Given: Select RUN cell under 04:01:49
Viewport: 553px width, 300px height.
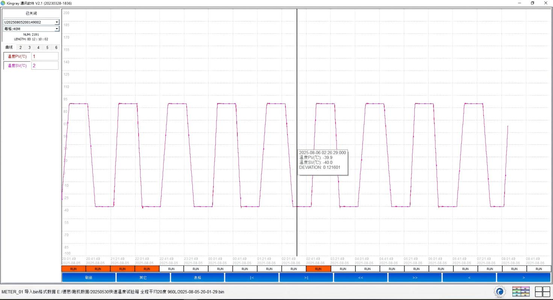Looking at the screenshot, I should [367, 269].
